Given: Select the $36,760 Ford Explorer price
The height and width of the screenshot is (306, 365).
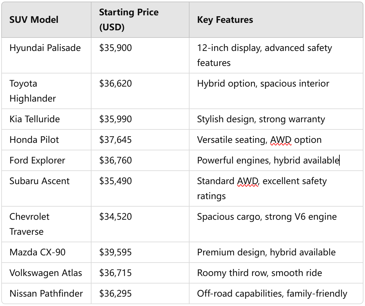Looking at the screenshot, I should point(116,160).
